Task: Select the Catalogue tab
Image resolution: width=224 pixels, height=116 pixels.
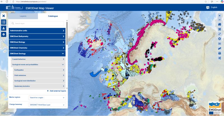Action: coord(53,16)
